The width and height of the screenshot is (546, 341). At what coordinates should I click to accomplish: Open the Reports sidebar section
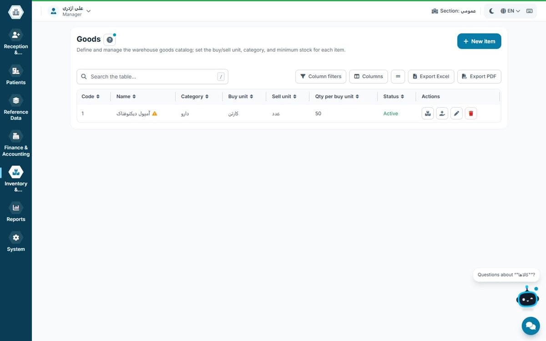pyautogui.click(x=16, y=213)
